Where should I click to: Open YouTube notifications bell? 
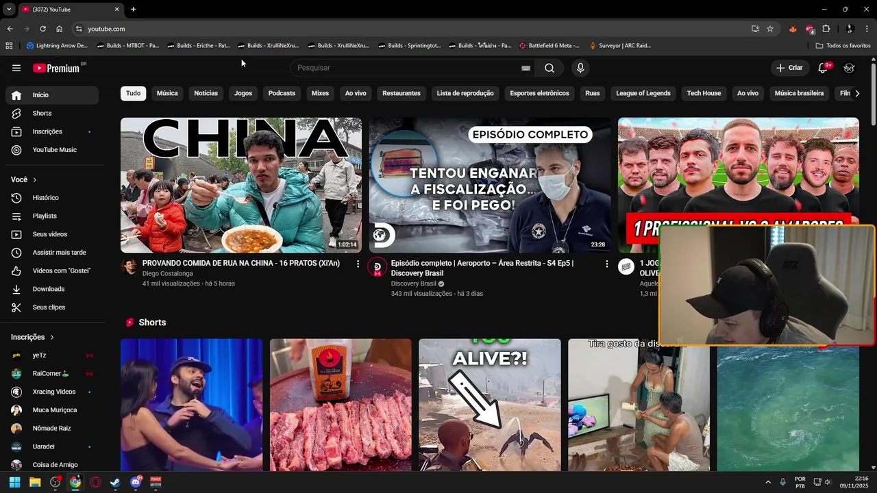click(x=824, y=68)
